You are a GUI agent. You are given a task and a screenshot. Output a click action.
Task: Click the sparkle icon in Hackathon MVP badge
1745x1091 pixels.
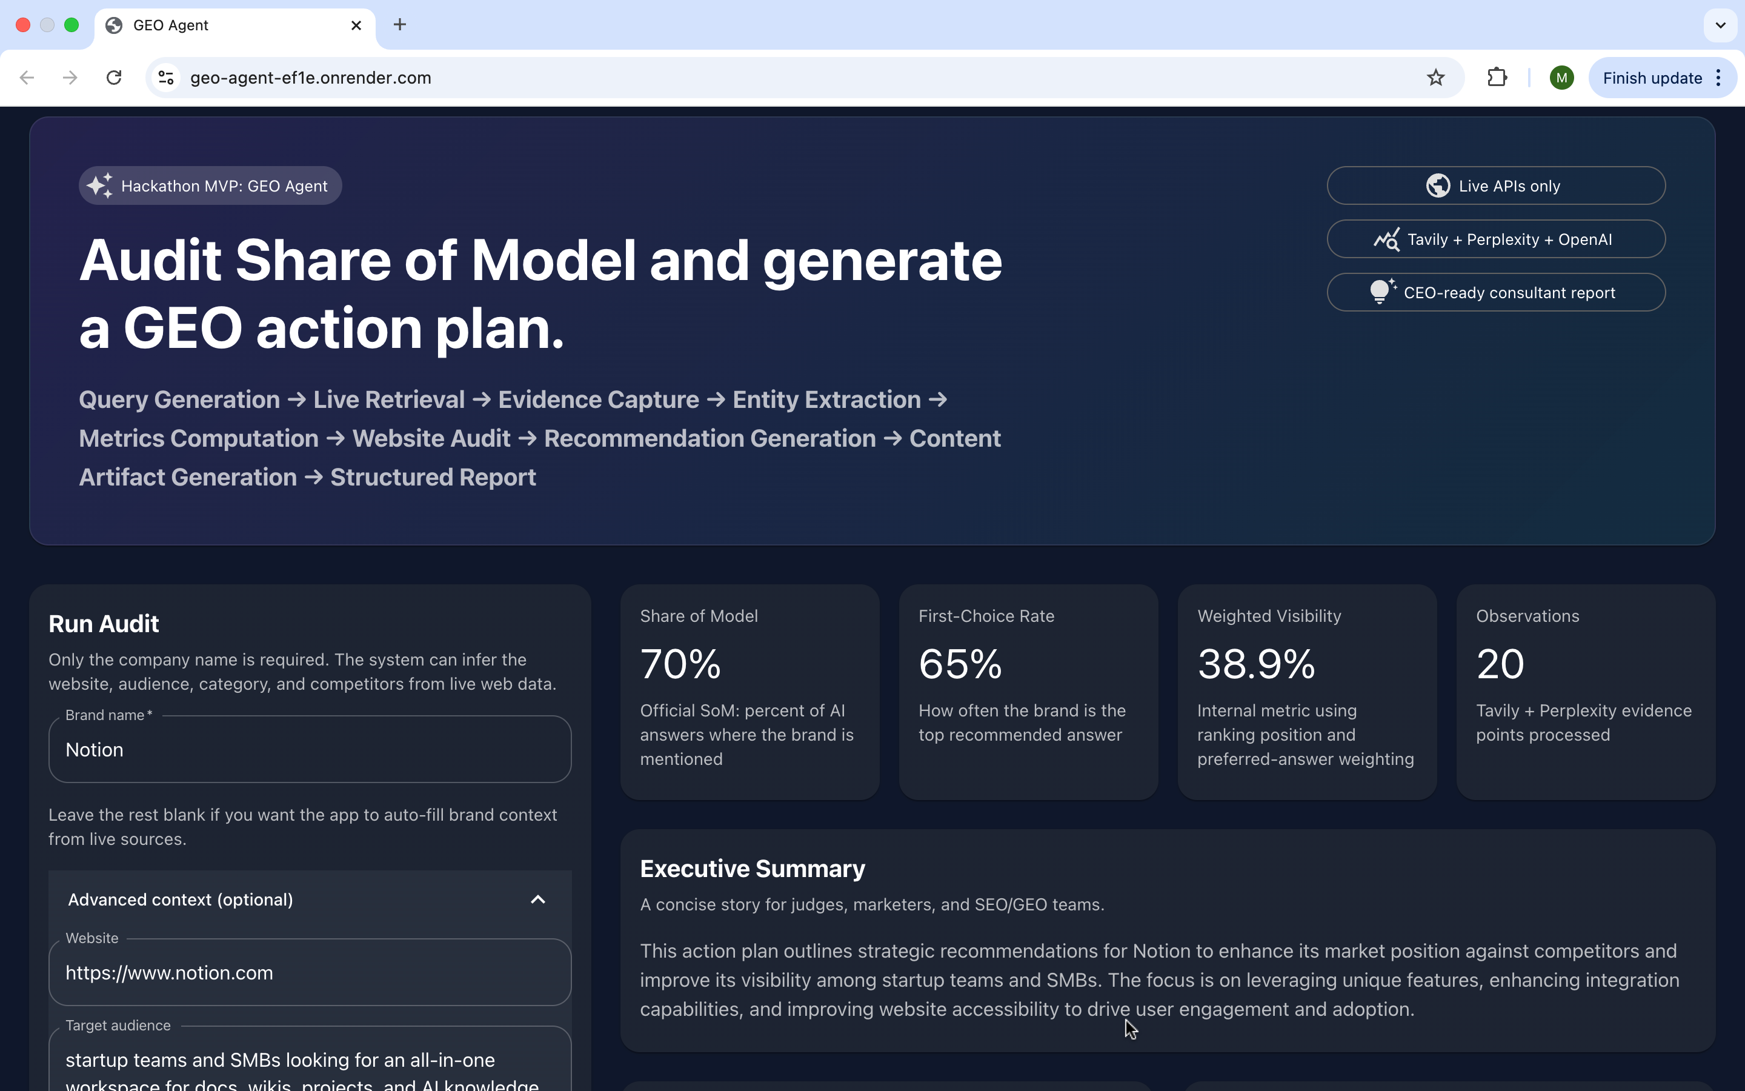pyautogui.click(x=99, y=186)
